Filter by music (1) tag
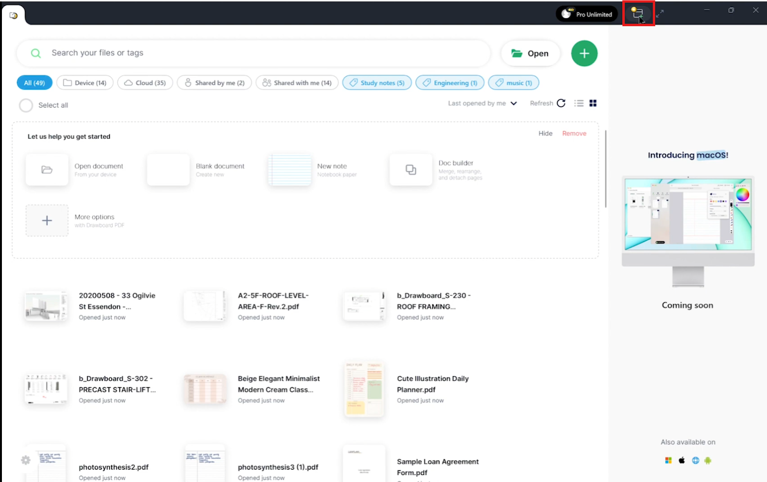767x482 pixels. (x=513, y=83)
